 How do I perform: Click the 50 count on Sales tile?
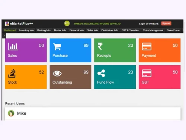tap(41, 46)
